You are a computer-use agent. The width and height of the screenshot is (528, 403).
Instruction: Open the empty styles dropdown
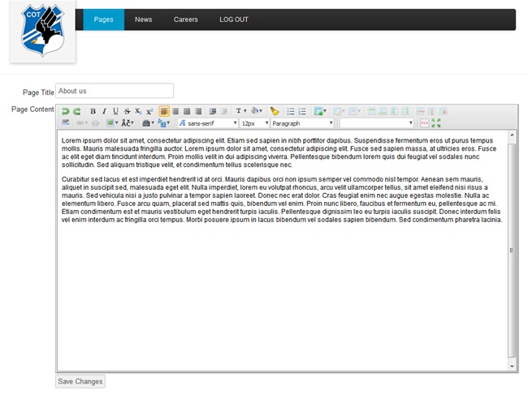click(x=376, y=123)
